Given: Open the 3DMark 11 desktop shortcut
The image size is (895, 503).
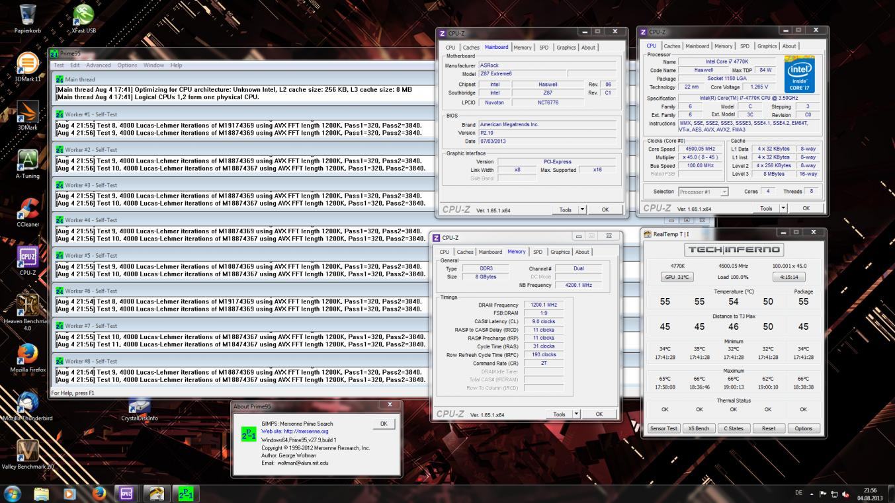Looking at the screenshot, I should click(28, 66).
